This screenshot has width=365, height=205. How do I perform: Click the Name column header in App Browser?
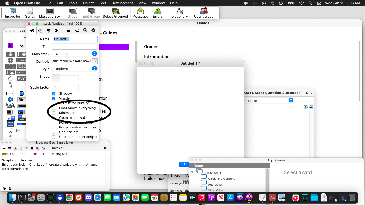point(229,165)
